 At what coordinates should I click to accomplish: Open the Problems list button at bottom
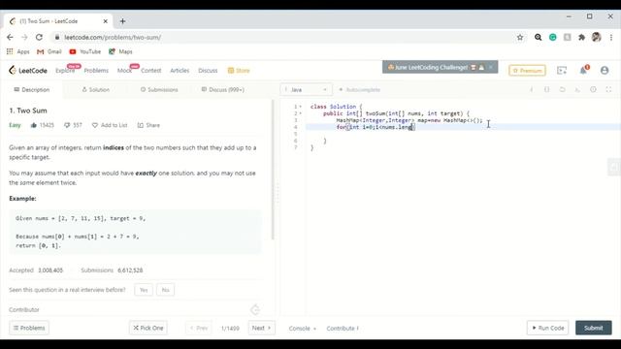pos(29,328)
